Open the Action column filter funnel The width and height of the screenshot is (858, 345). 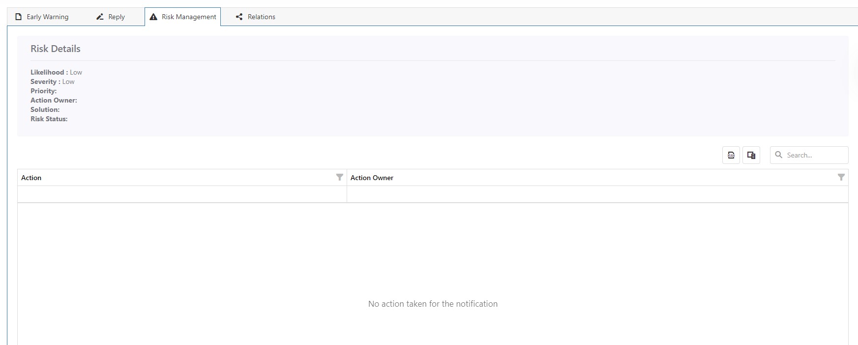point(340,177)
